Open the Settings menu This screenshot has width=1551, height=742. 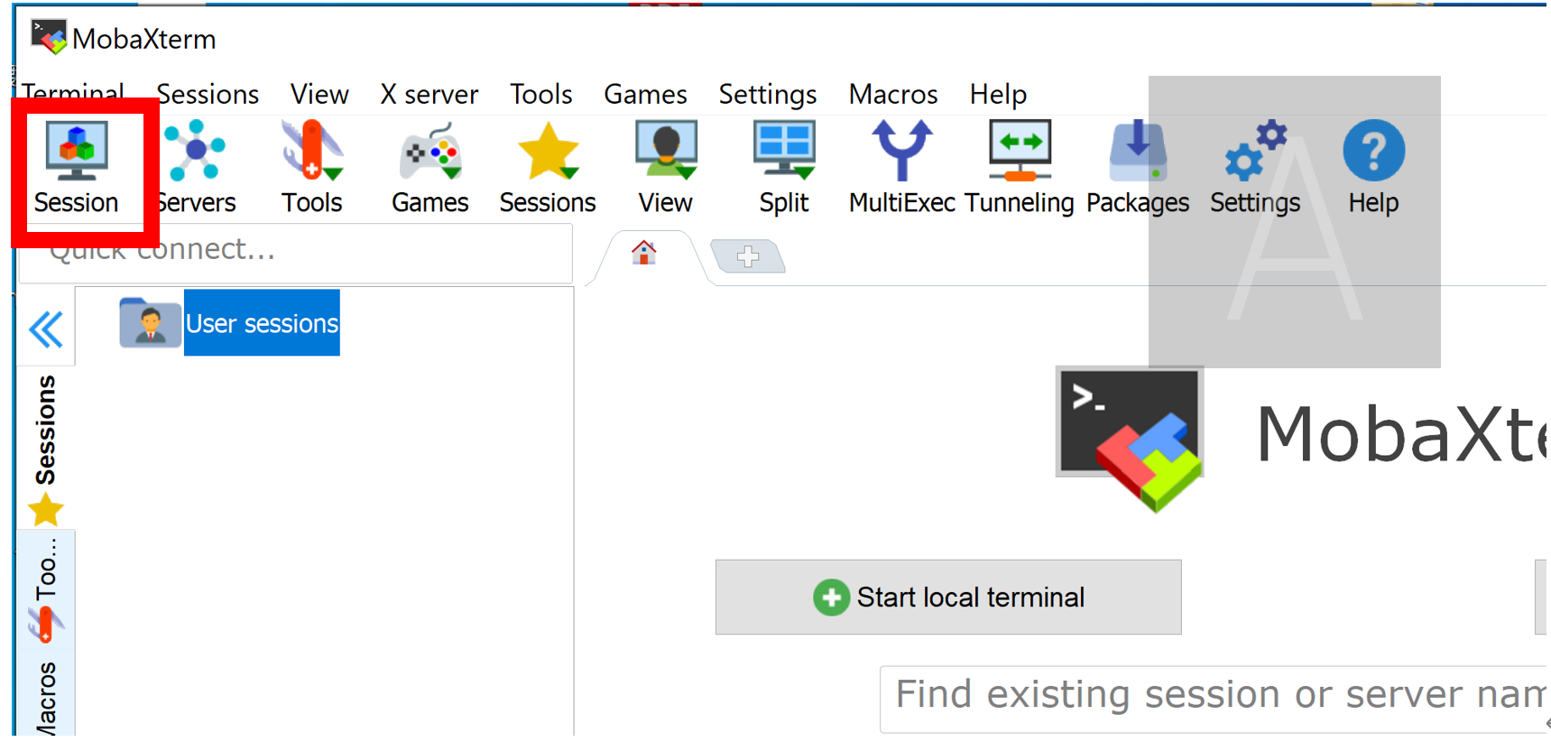click(x=768, y=94)
